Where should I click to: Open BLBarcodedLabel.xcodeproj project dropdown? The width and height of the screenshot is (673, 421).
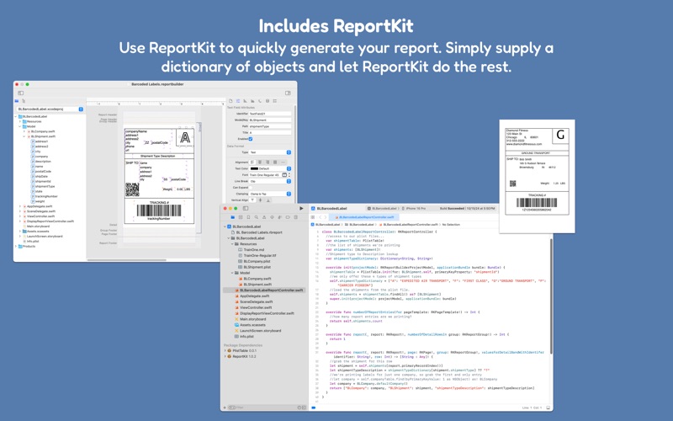coord(50,109)
